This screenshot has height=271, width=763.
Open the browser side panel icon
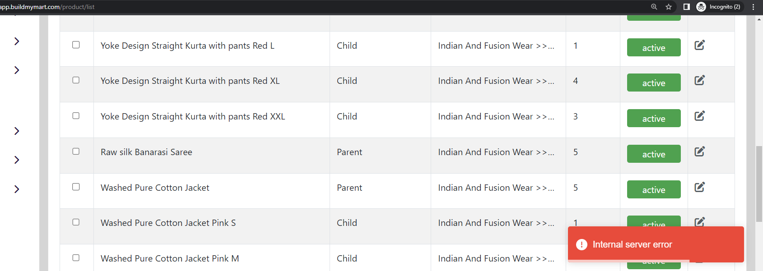coord(686,7)
